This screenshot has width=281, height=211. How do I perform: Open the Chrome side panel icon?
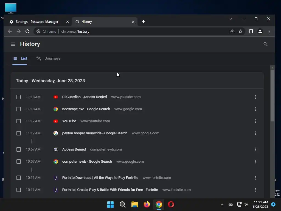(251, 31)
